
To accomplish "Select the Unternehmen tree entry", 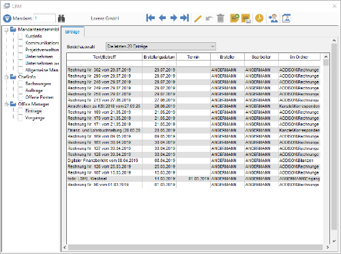I will [39, 57].
